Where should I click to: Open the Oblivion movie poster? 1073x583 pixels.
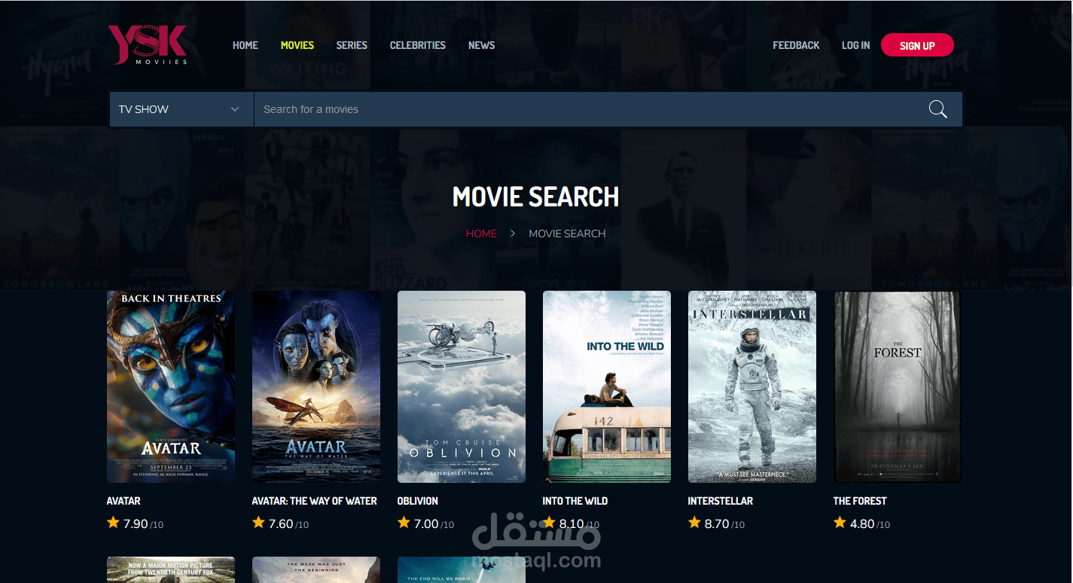tap(462, 386)
